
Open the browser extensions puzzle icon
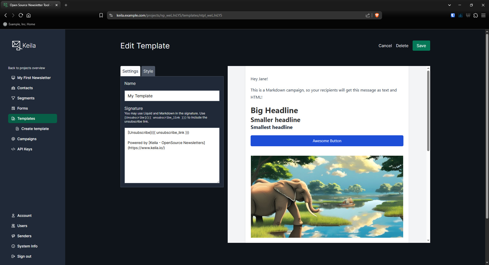(476, 15)
